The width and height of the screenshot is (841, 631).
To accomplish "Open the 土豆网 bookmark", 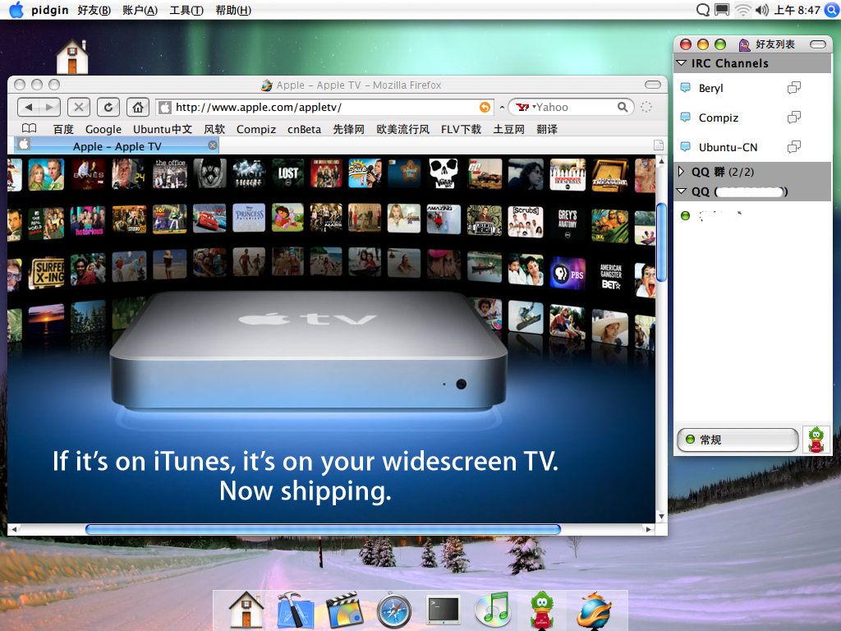I will (509, 129).
